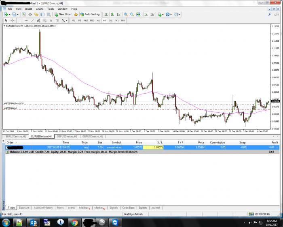Switch chart to candlesticks view
The image size is (283, 227).
coord(112,14)
